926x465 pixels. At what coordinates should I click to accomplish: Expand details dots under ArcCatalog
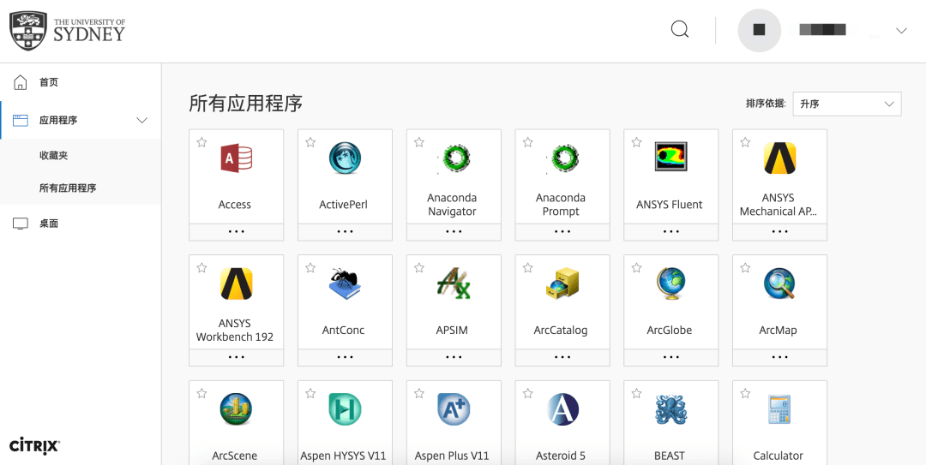(562, 358)
